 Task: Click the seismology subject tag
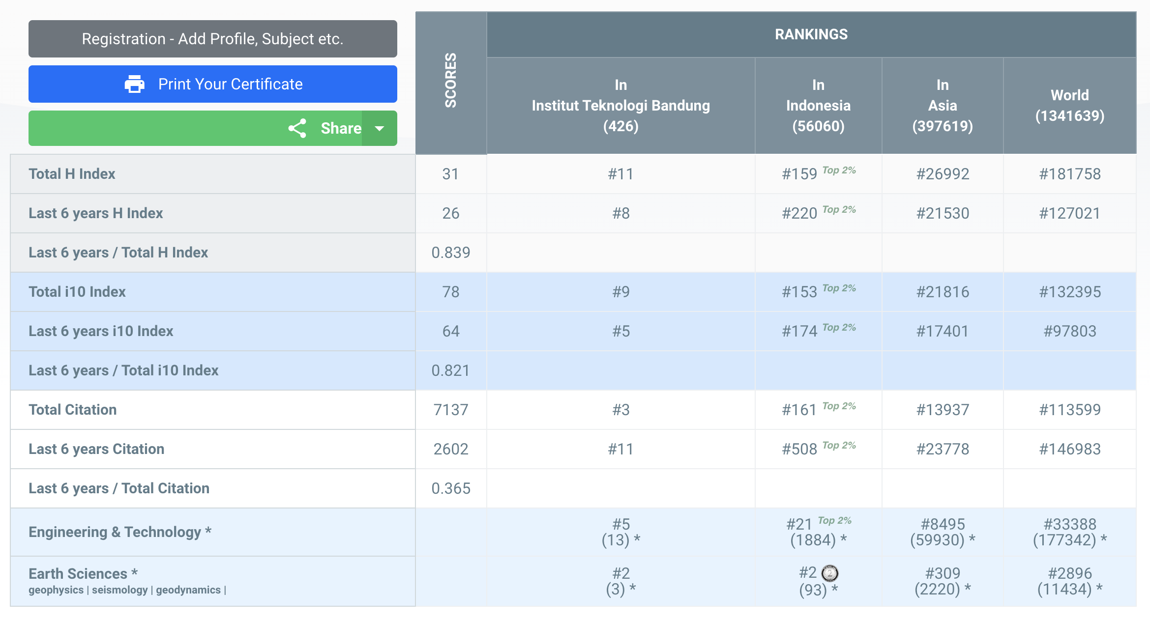pyautogui.click(x=119, y=590)
